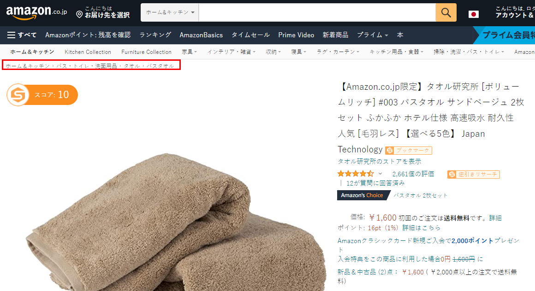
Task: Click the バス・トイレ・洗面用品 breadcrumb
Action: tap(87, 66)
